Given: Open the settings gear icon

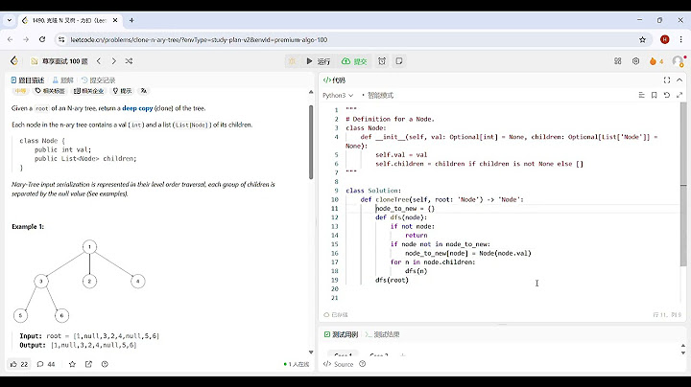Looking at the screenshot, I should 635,61.
